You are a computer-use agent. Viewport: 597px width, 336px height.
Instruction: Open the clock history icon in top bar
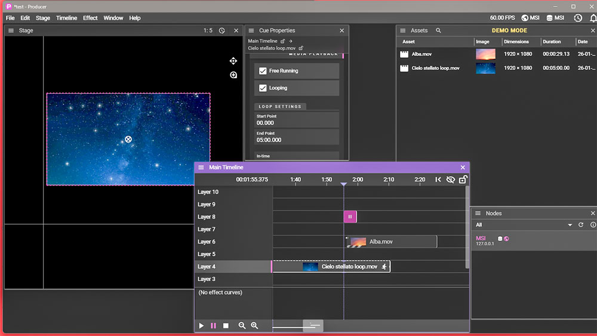[578, 18]
